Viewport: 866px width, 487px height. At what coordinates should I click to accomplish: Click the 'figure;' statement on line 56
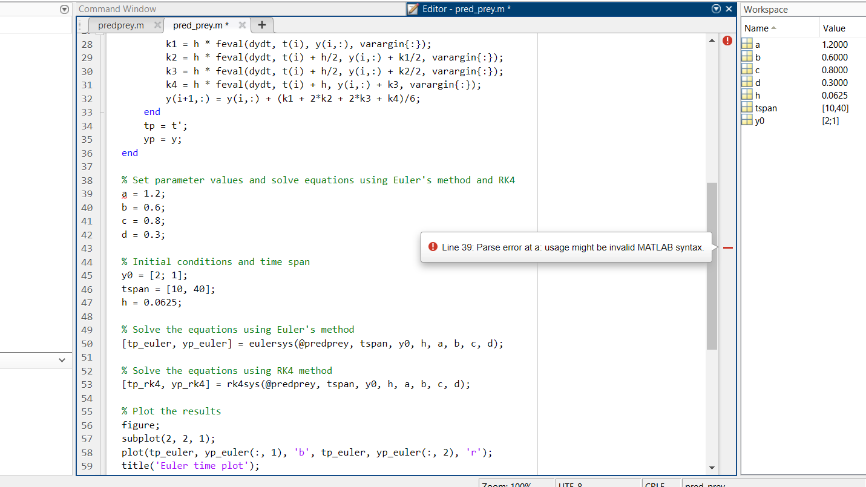coord(141,425)
